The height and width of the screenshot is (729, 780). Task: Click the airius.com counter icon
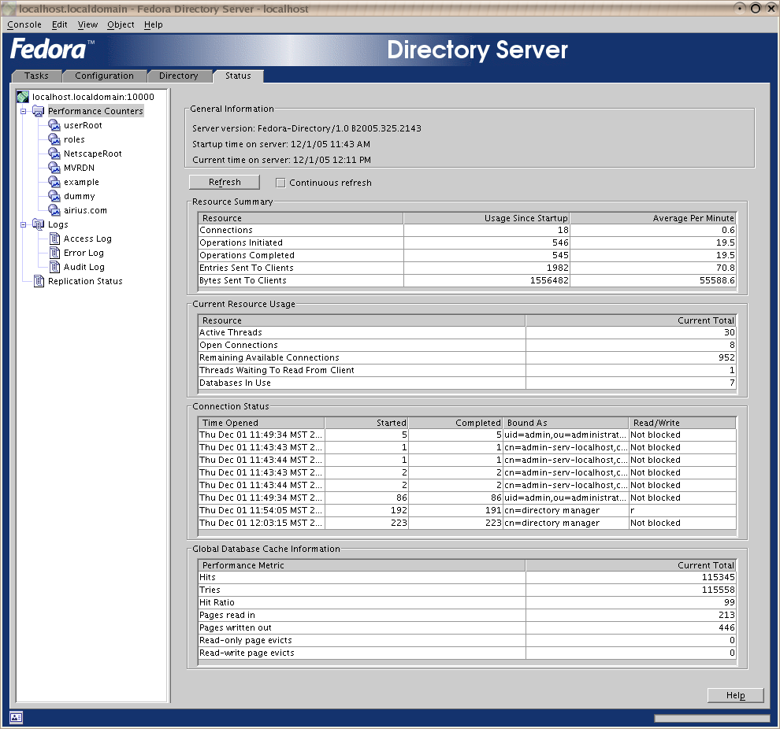click(54, 210)
